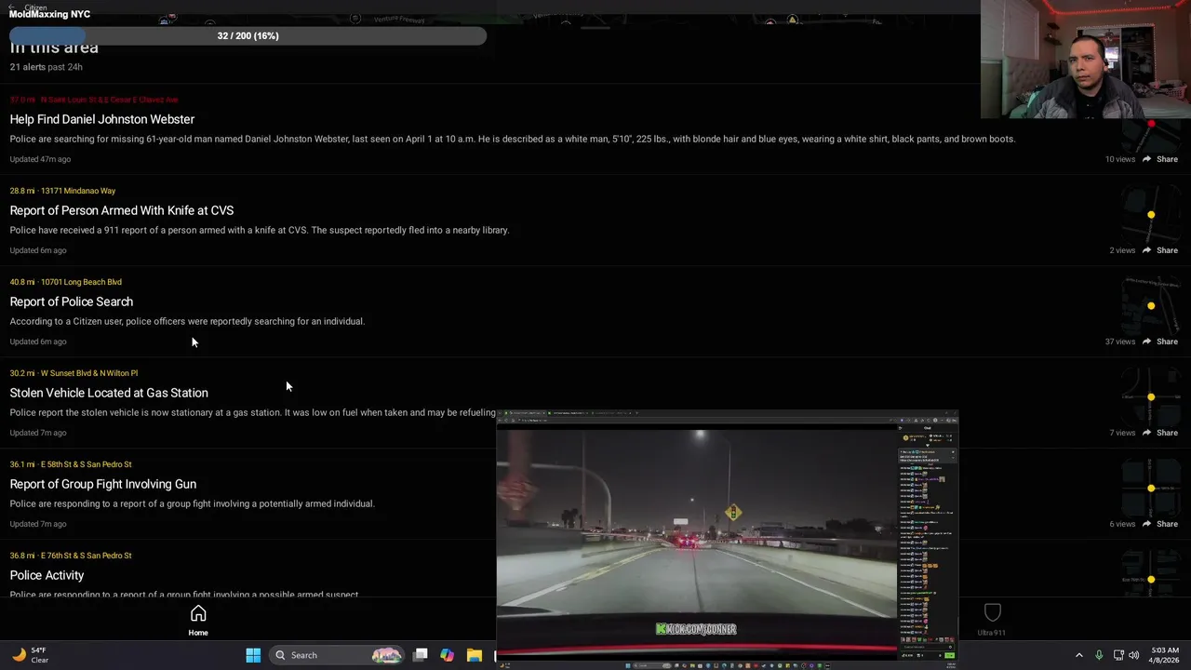Viewport: 1191px width, 670px height.
Task: Share the Daniel Johnston Webster alert
Action: click(1160, 159)
